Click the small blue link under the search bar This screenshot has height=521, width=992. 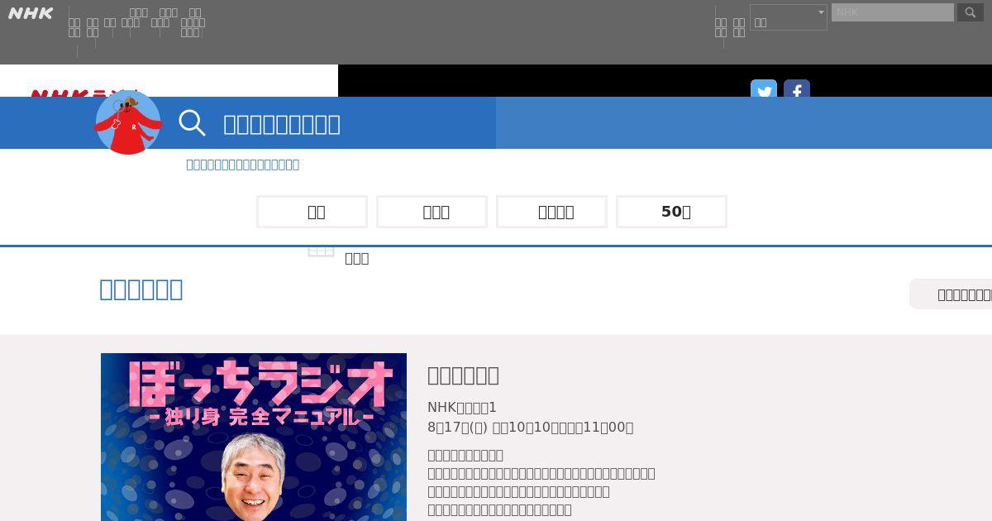click(242, 165)
